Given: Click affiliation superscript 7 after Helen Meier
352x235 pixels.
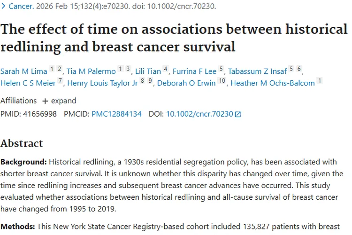Looking at the screenshot, I should tap(60, 81).
